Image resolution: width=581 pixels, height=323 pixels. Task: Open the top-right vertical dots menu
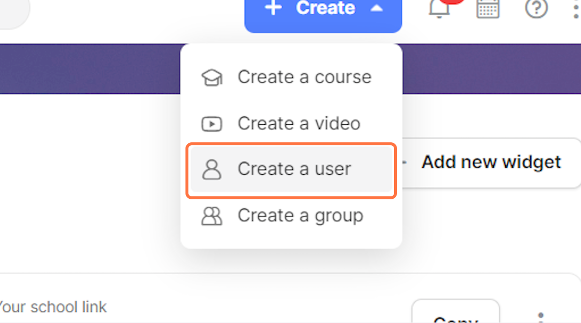[x=576, y=9]
